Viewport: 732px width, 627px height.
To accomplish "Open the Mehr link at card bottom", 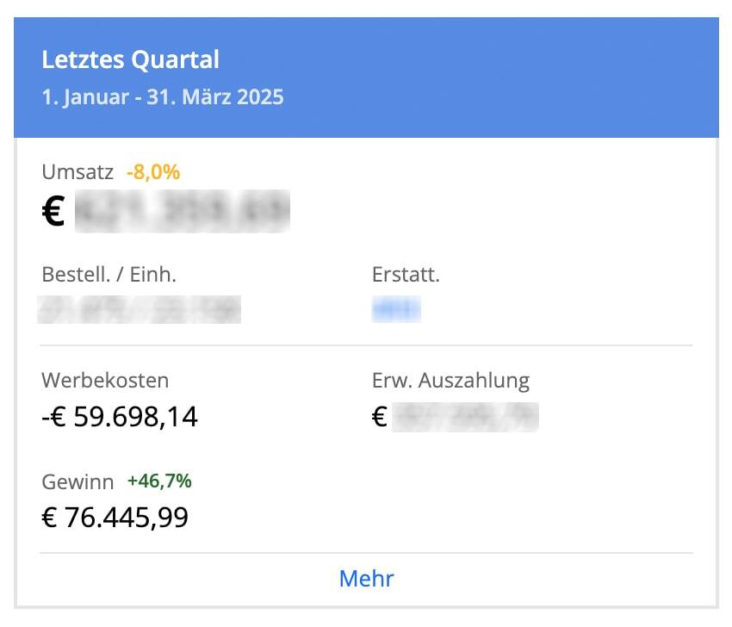I will (367, 579).
